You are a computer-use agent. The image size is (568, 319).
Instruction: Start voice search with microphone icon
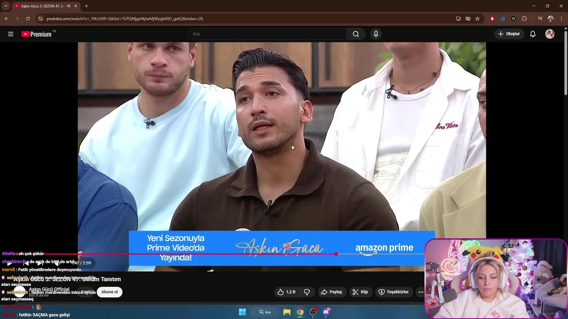tap(376, 34)
